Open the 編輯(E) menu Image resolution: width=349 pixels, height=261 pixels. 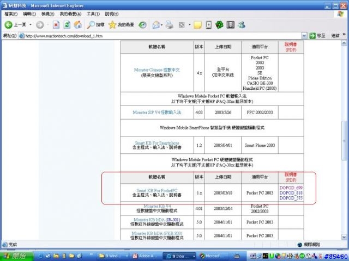point(29,14)
